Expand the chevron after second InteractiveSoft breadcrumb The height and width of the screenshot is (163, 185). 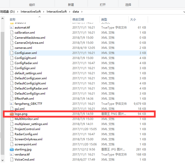(70, 12)
